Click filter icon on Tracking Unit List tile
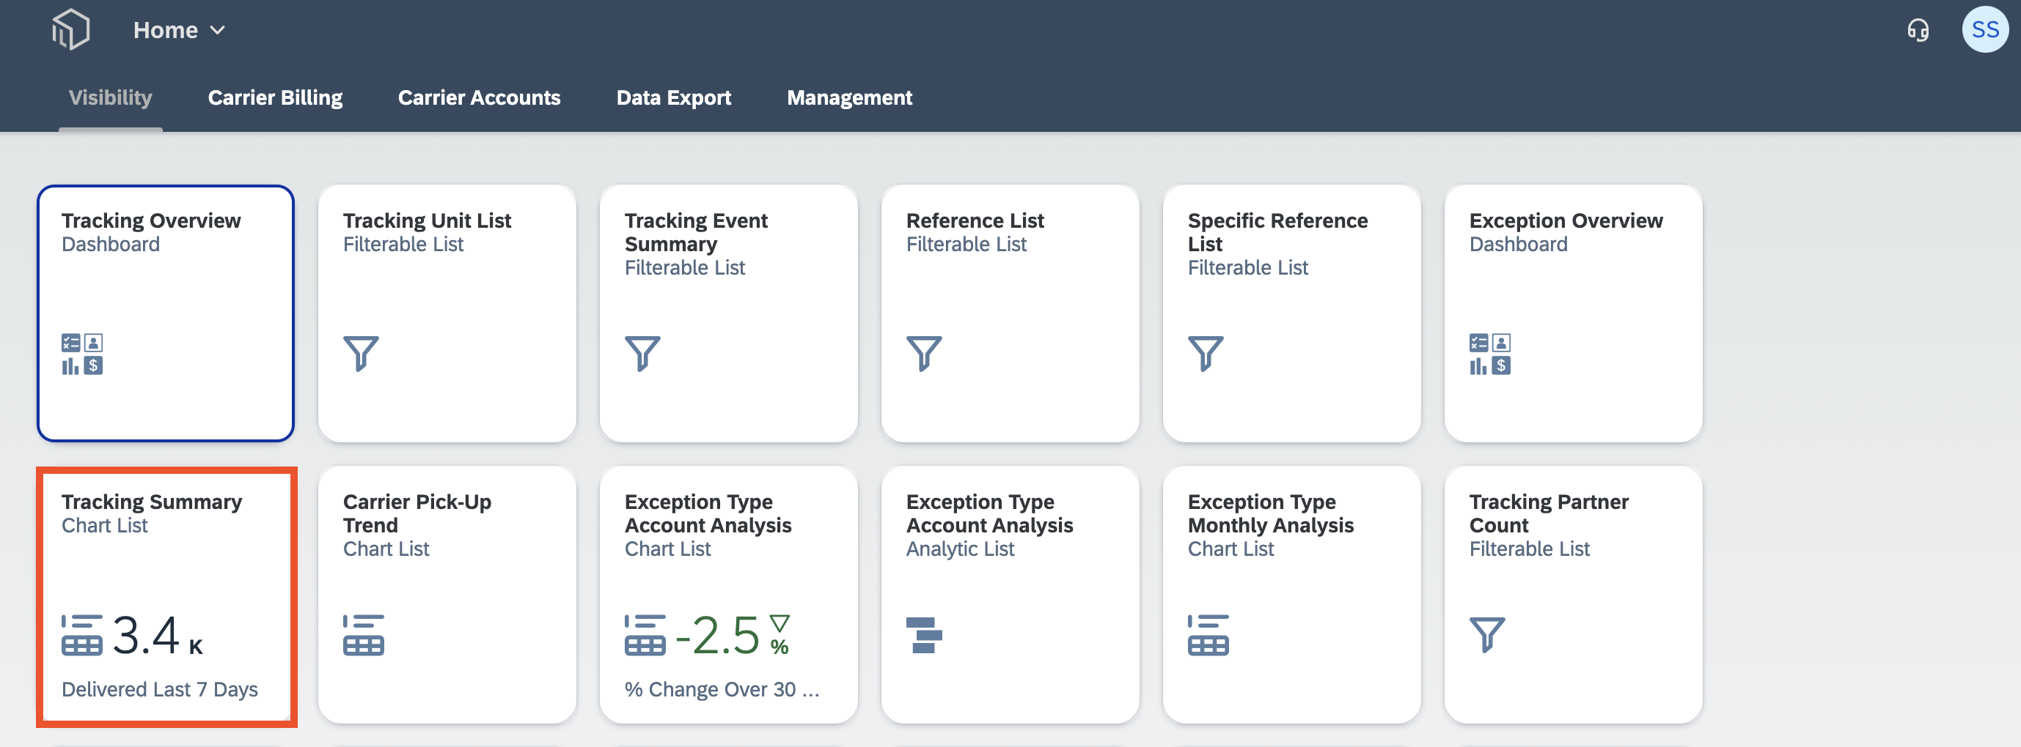 (361, 354)
